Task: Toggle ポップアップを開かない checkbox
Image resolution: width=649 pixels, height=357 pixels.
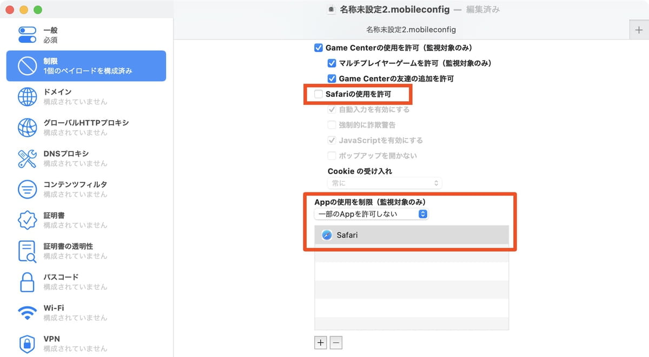Action: pos(332,156)
